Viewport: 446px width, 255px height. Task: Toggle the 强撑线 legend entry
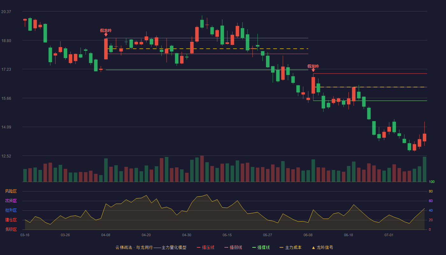point(261,247)
